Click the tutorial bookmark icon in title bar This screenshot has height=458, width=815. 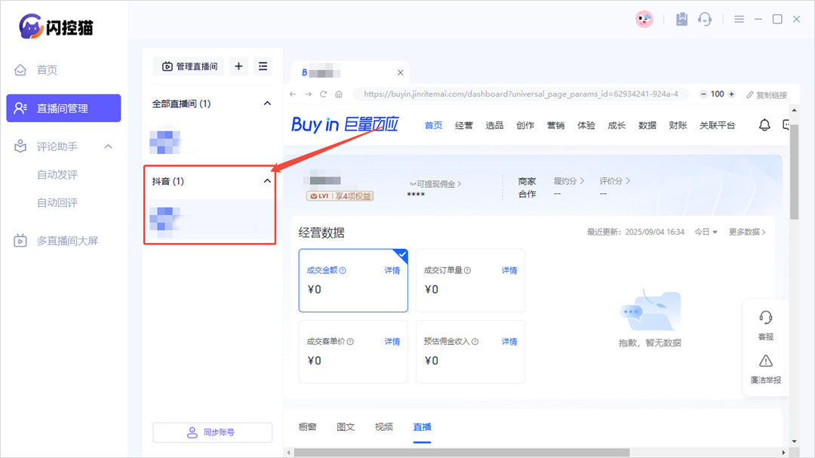click(x=681, y=19)
